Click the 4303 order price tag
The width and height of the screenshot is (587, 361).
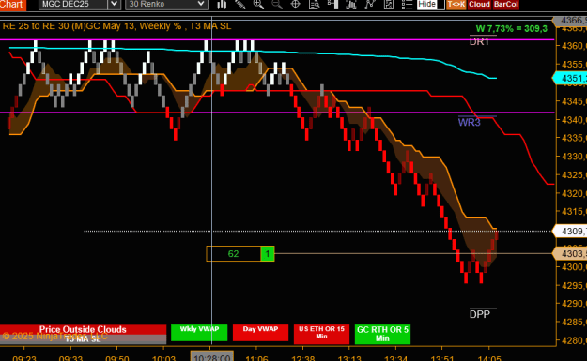(x=570, y=254)
